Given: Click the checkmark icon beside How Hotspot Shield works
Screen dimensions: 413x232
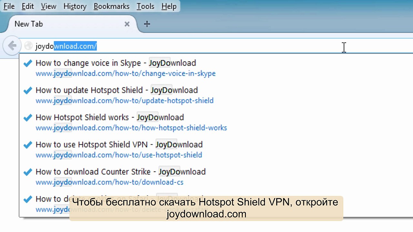Looking at the screenshot, I should 28,118.
